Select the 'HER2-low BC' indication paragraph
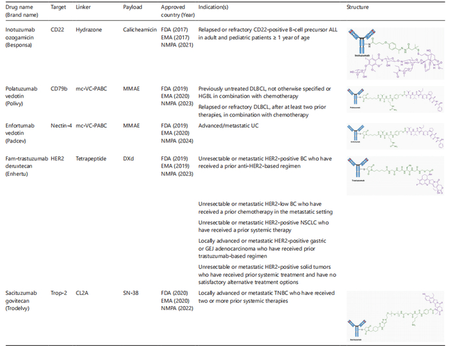This screenshot has width=458, height=346. point(266,208)
